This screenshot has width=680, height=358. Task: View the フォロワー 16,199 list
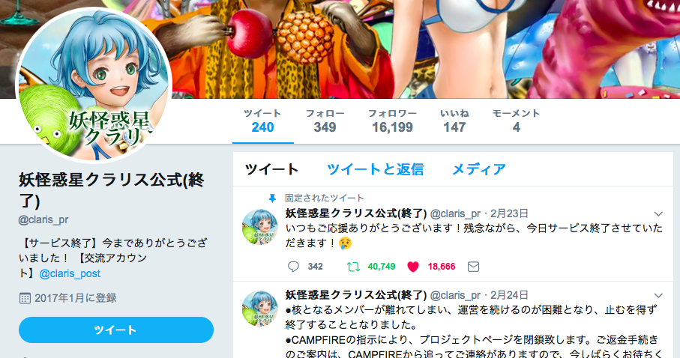tap(392, 121)
